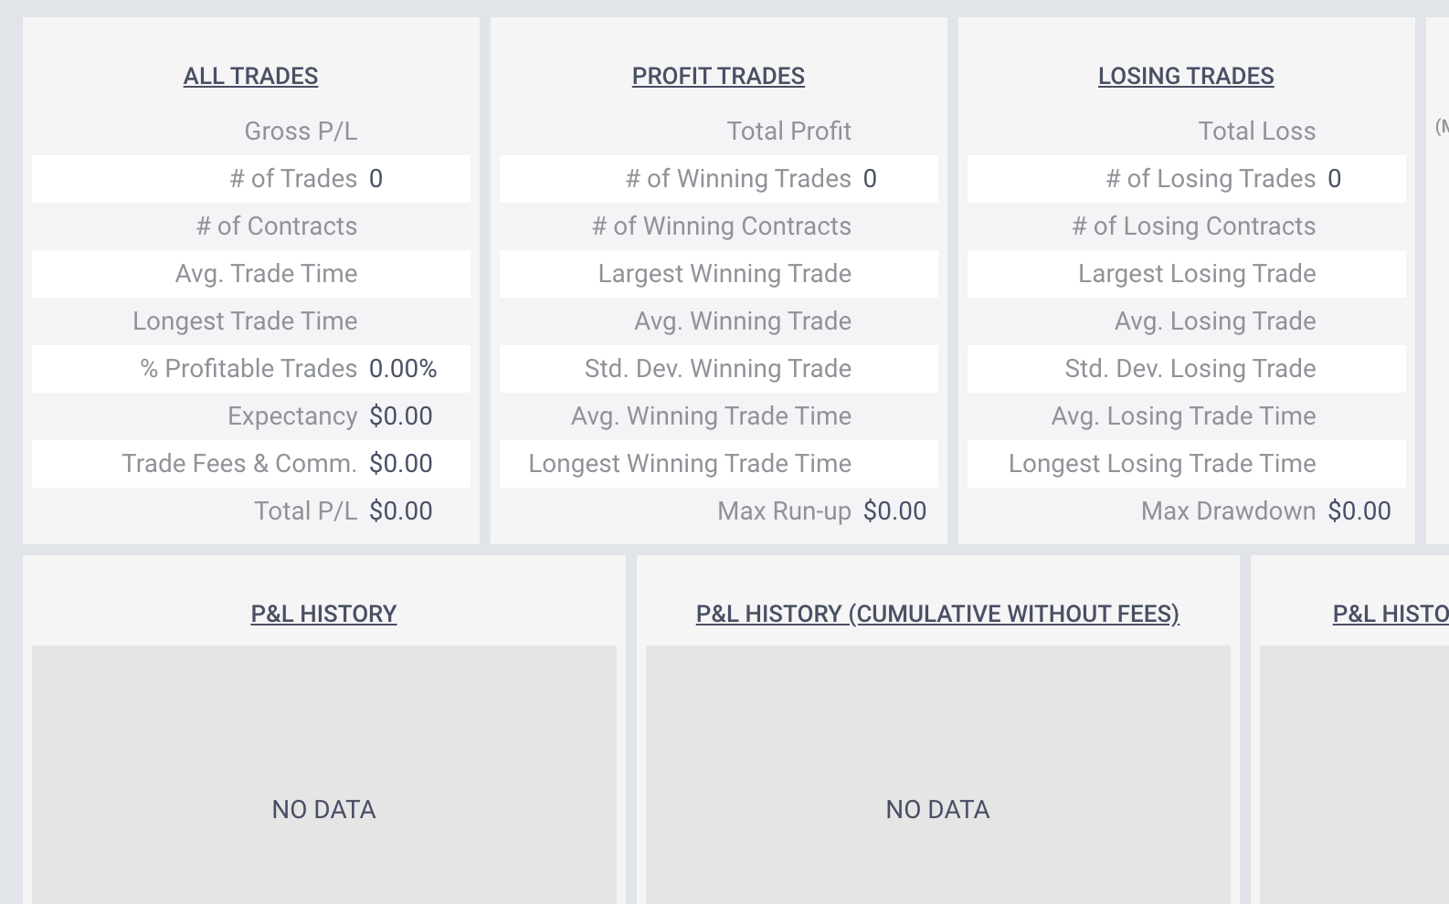This screenshot has height=904, width=1449.
Task: Open the leftmost P&L HISTORY header
Action: (323, 614)
